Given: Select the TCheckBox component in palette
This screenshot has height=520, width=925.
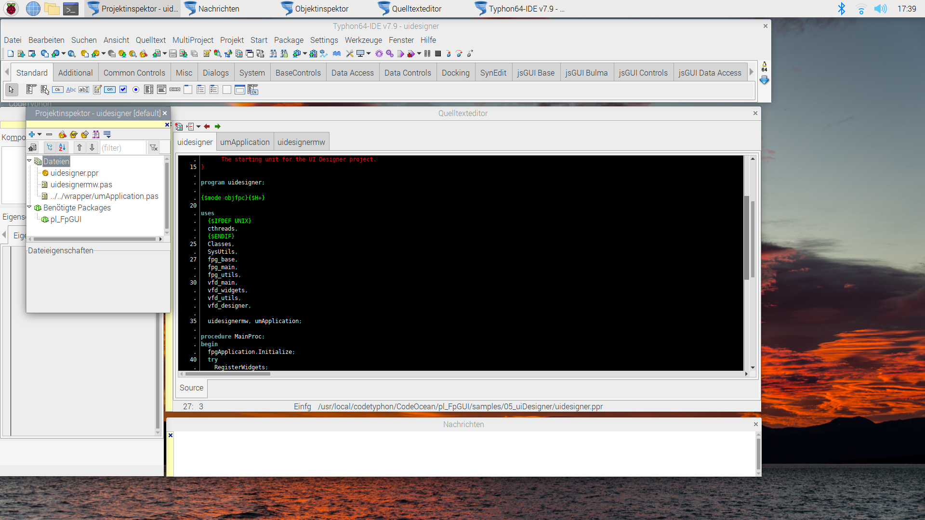Looking at the screenshot, I should (123, 90).
